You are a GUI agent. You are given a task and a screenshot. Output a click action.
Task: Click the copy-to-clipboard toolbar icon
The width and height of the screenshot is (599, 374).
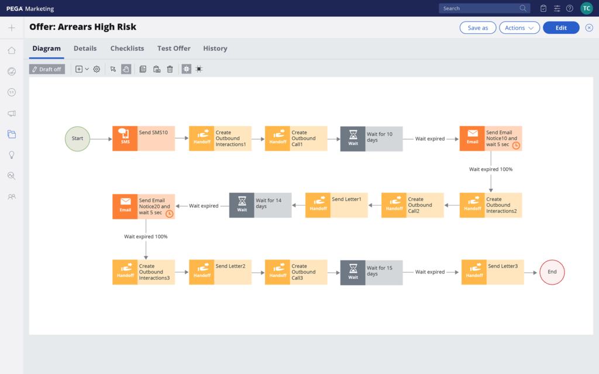156,69
